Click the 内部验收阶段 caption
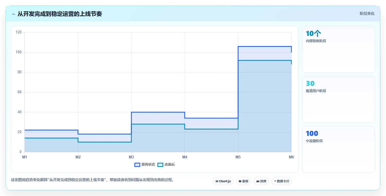Screen dimensions: 386x196 click(x=316, y=41)
